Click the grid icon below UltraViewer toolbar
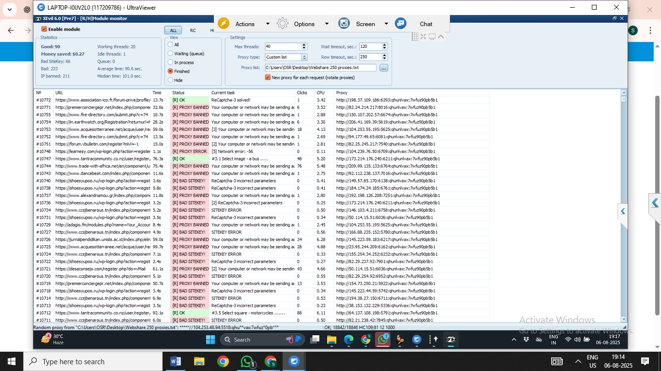 click(415, 37)
